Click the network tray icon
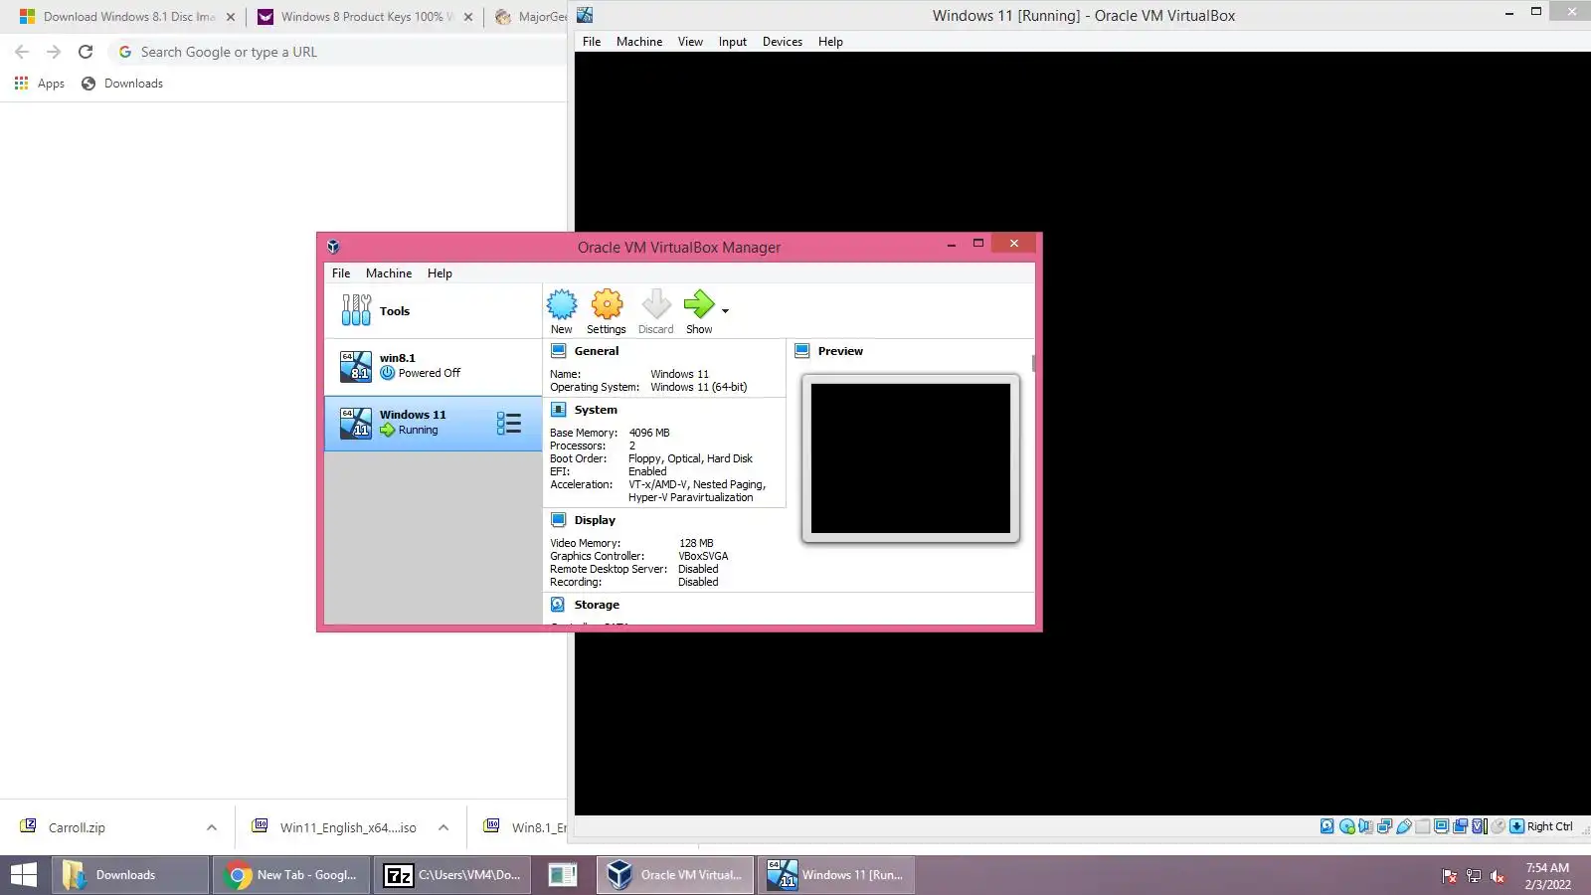This screenshot has height=895, width=1591. tap(1474, 876)
